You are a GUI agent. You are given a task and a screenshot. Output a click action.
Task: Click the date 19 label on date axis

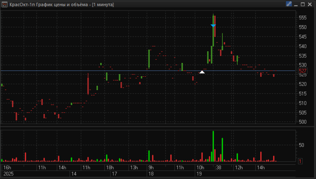coord(199,174)
